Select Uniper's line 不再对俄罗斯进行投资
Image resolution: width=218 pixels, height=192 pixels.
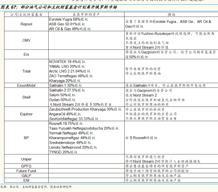tap(145, 157)
